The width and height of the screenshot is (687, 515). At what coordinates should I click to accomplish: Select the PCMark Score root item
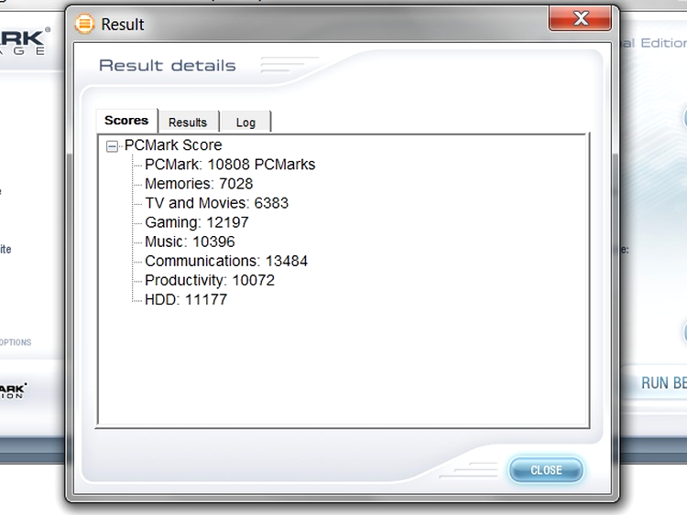click(173, 145)
